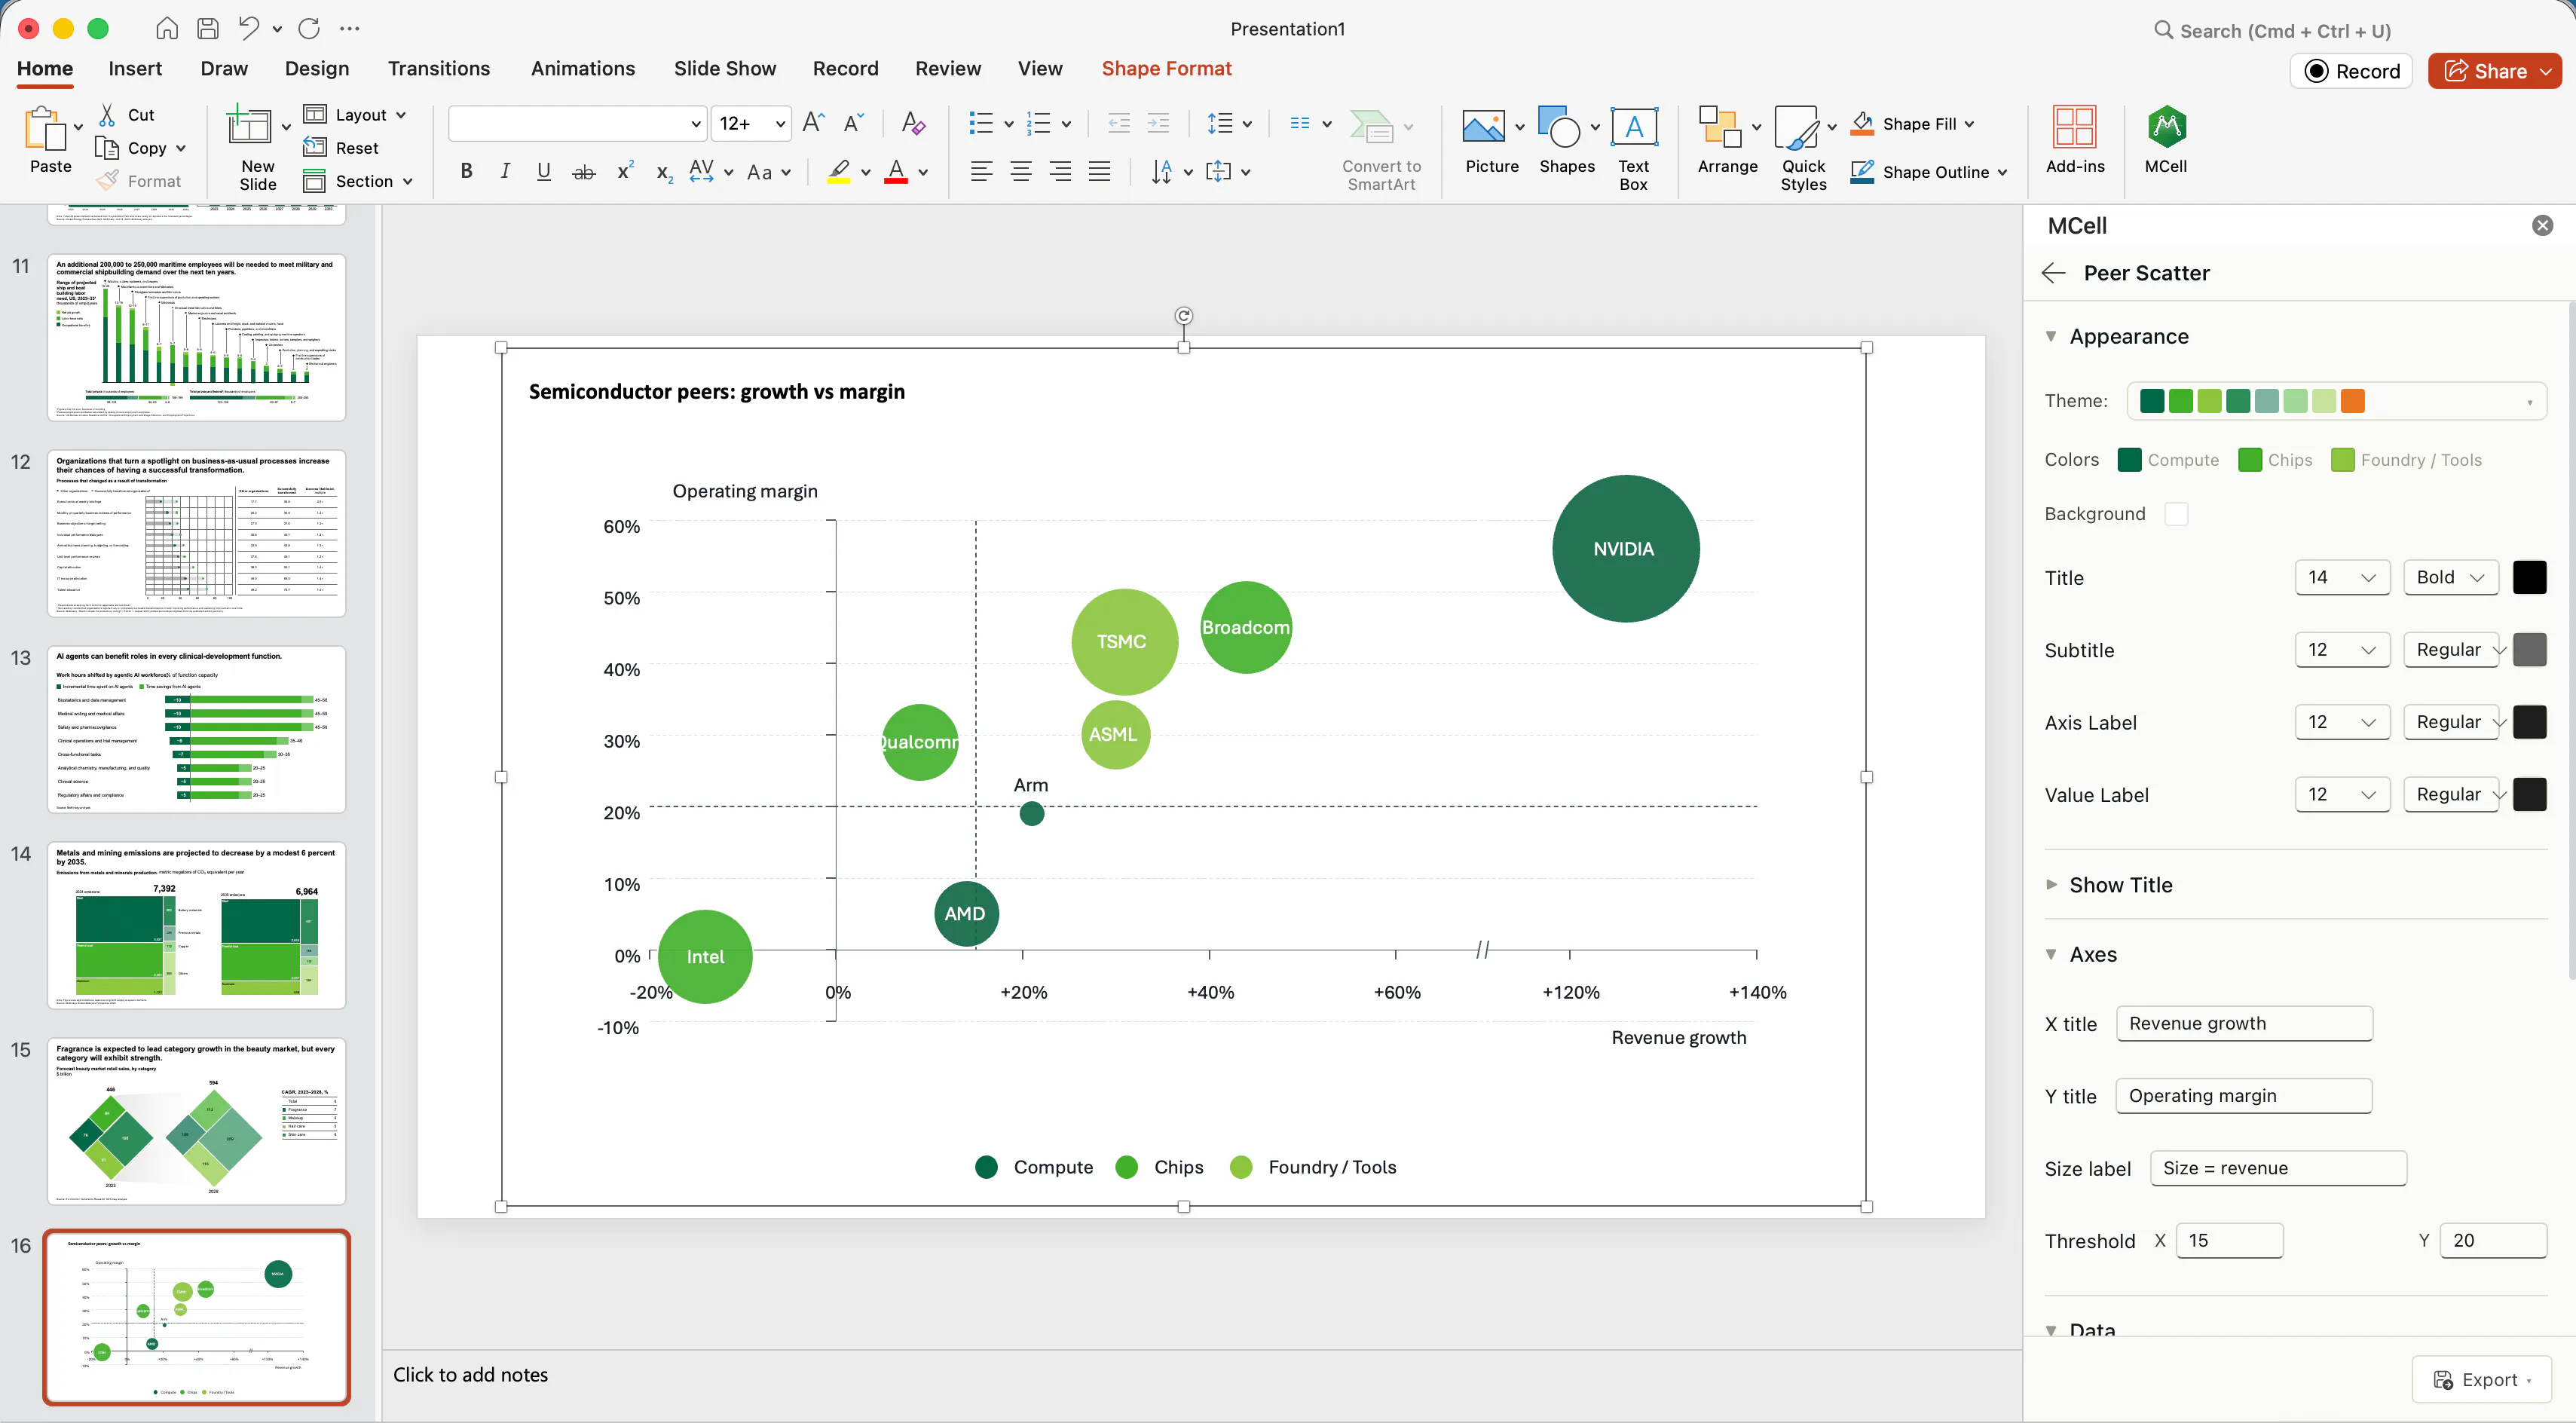Redo the last action

(x=309, y=28)
